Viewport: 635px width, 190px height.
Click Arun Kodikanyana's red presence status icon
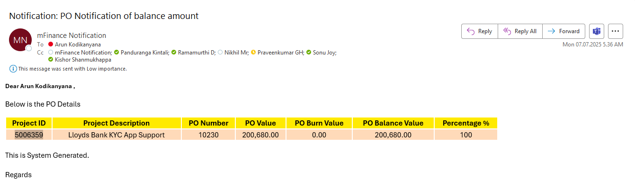click(x=51, y=45)
